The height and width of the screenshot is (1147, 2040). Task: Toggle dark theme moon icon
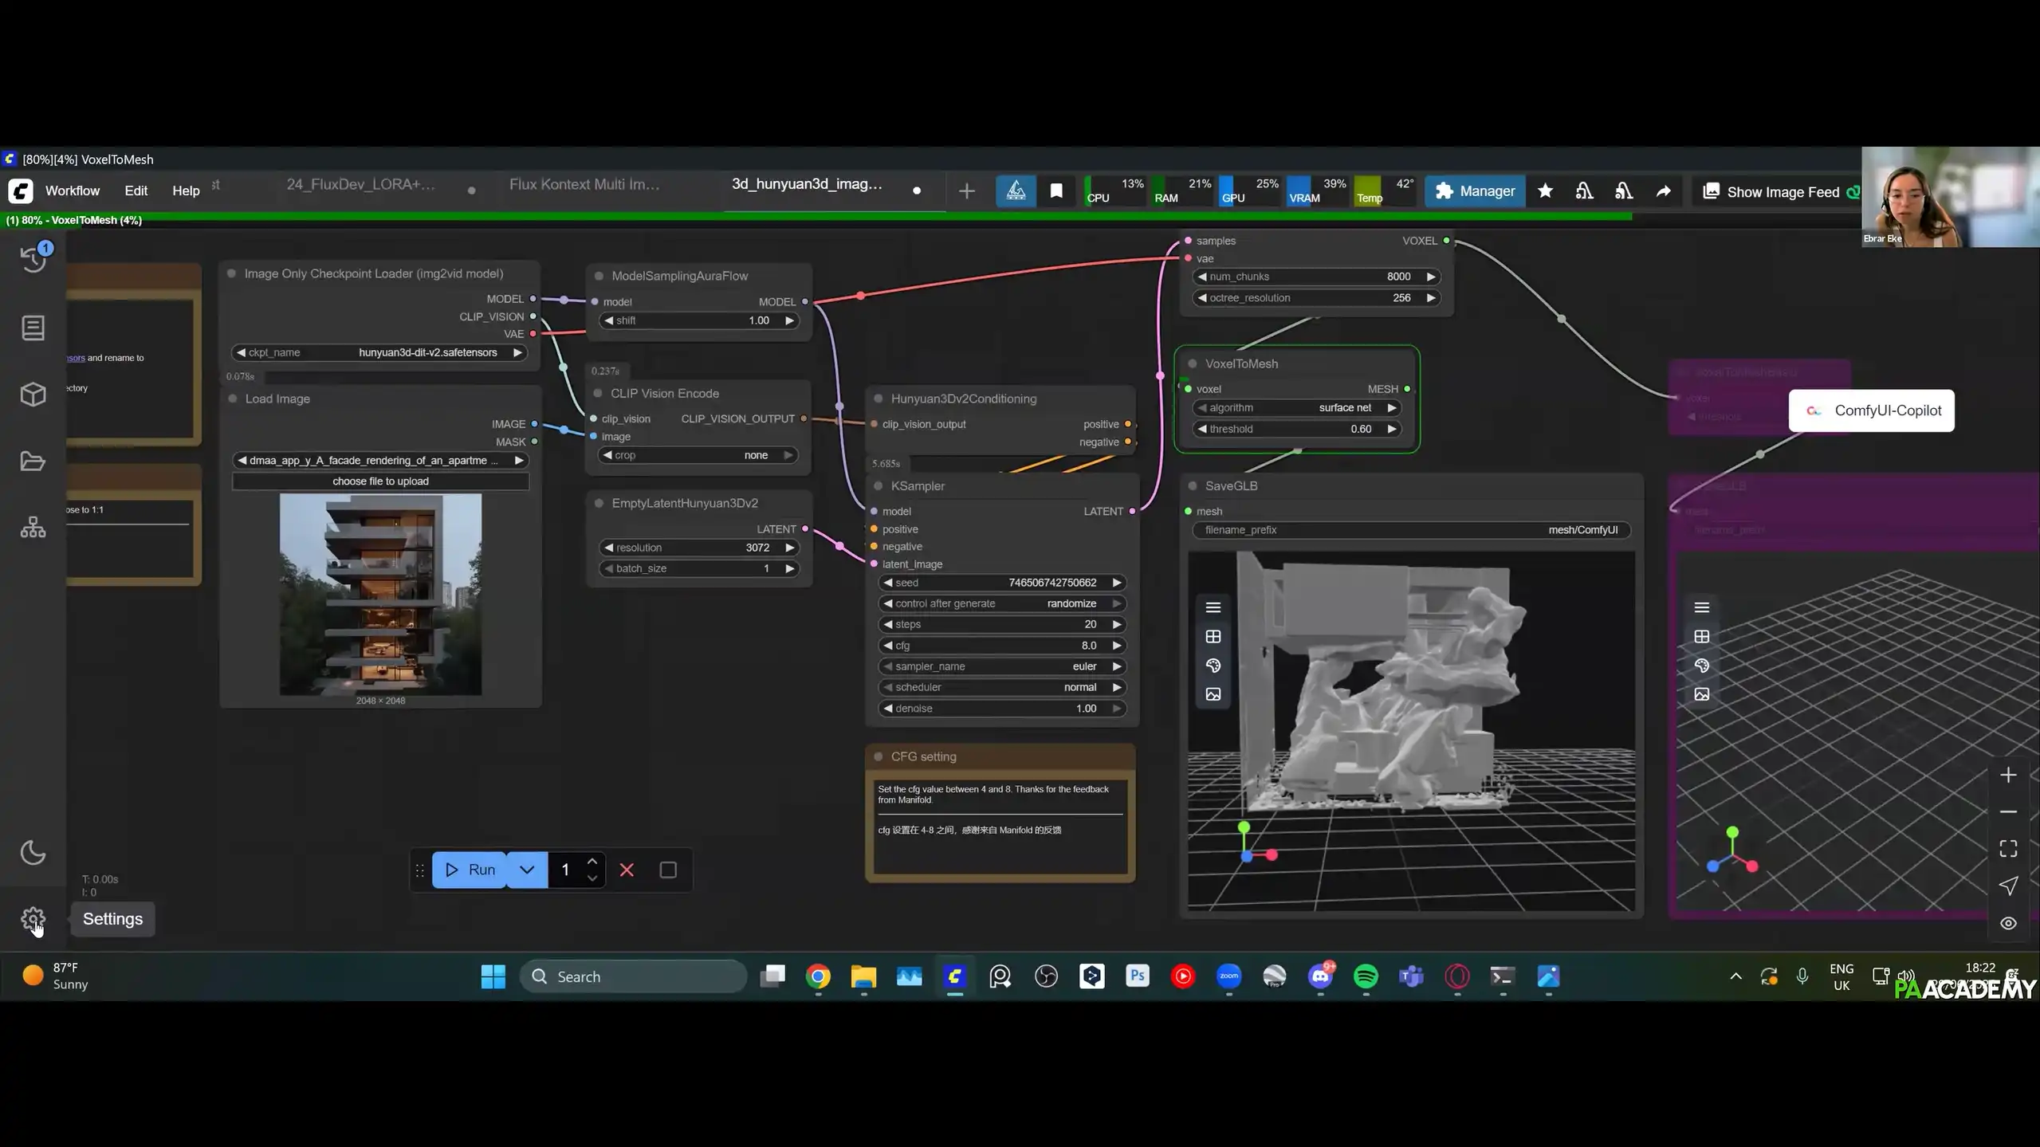point(33,852)
